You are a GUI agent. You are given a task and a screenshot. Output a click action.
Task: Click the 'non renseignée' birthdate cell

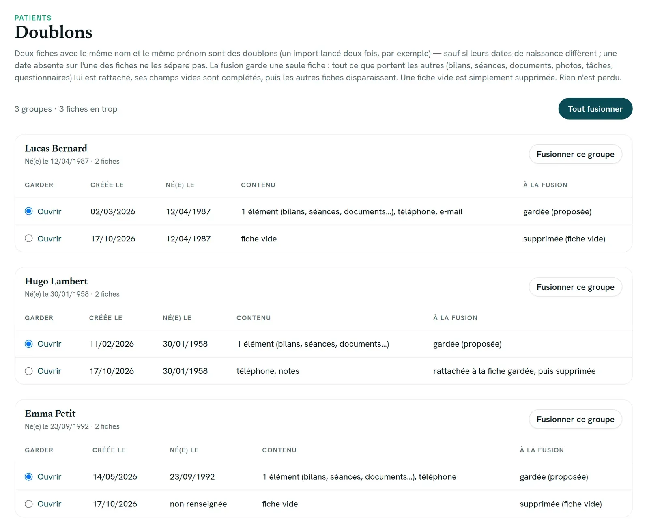pyautogui.click(x=198, y=504)
